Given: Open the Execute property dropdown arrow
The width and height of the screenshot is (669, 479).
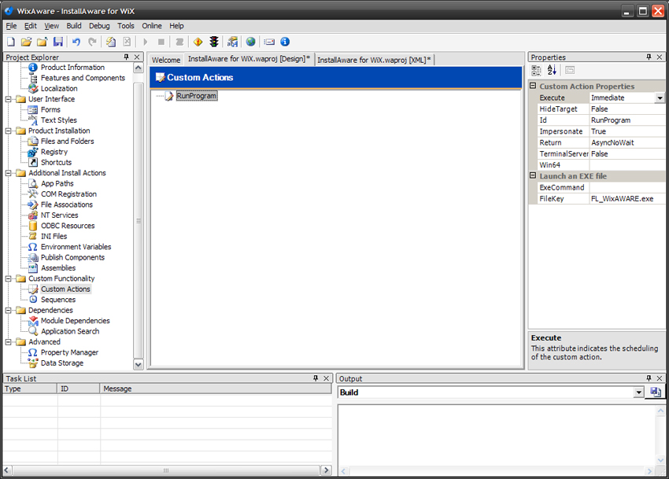Looking at the screenshot, I should (660, 98).
